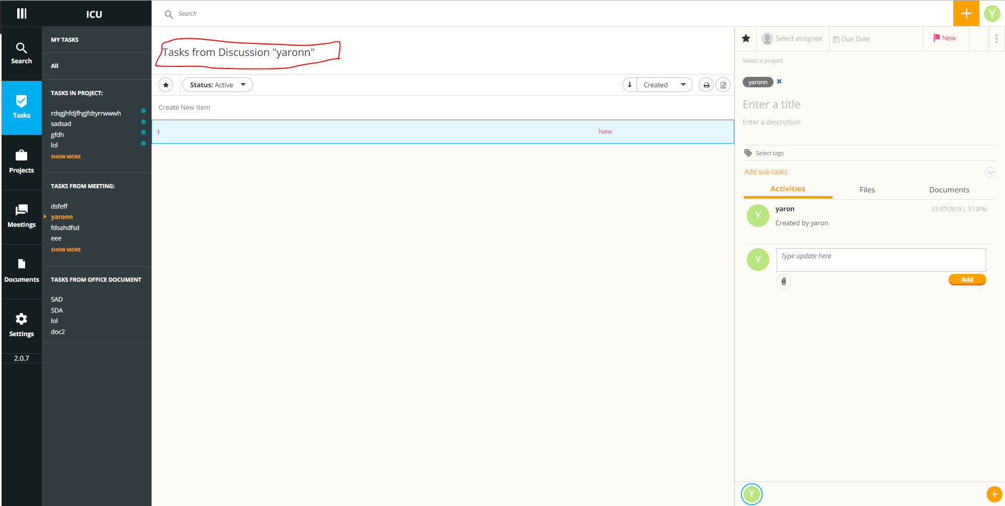Open the Select assignee dropdown
Image resolution: width=1005 pixels, height=506 pixels.
coord(792,38)
